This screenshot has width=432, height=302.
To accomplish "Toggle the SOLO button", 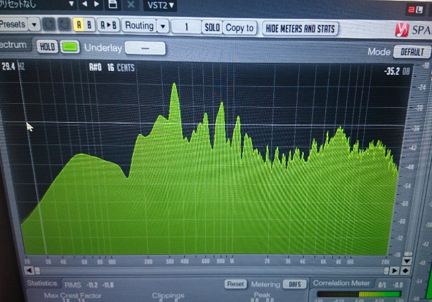I will point(212,27).
